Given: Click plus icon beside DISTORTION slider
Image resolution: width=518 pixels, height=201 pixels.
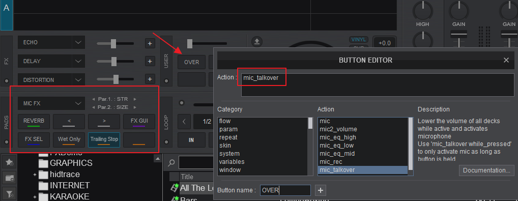Looking at the screenshot, I should (150, 79).
